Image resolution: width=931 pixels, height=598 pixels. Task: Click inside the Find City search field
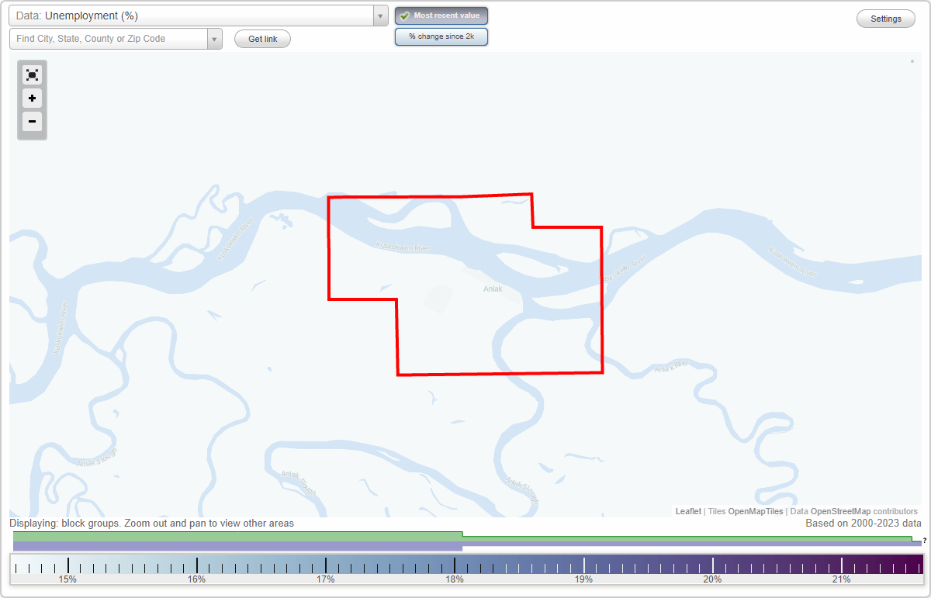coord(109,38)
